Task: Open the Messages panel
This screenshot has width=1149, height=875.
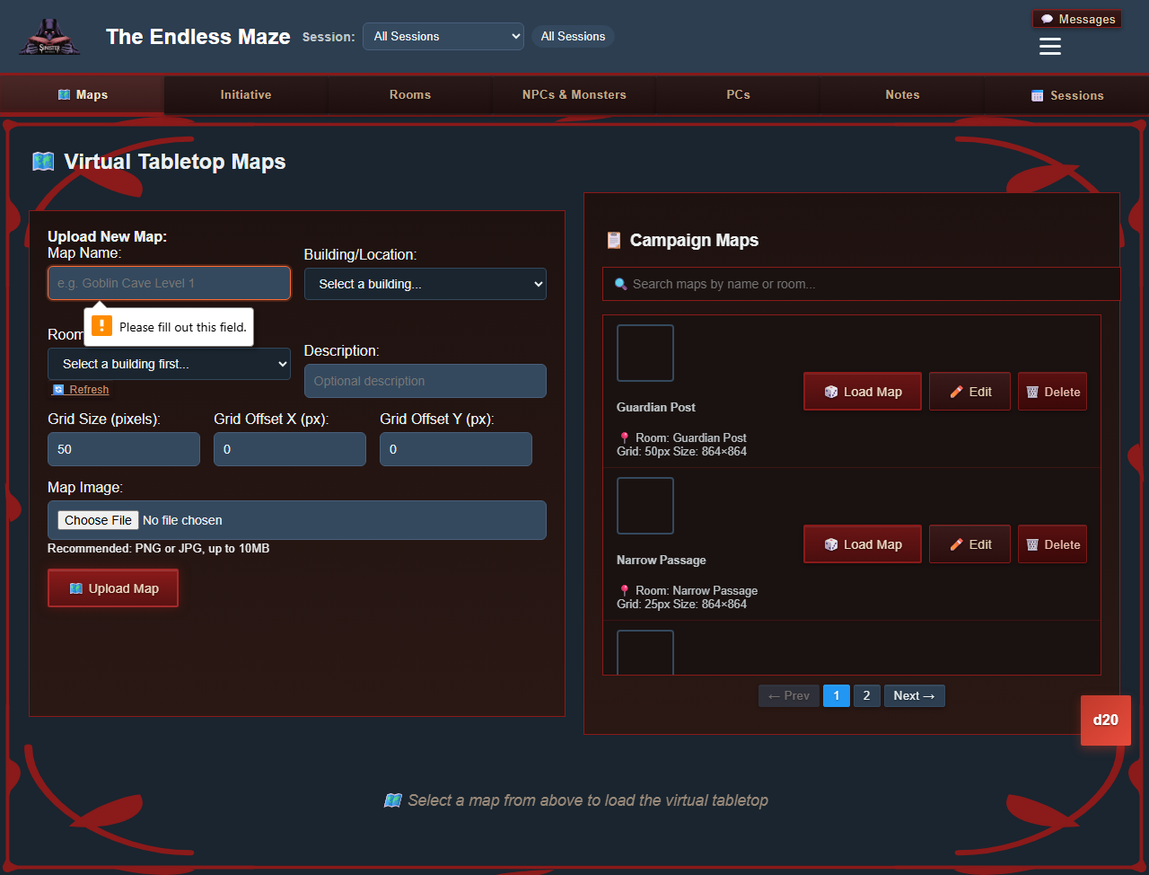Action: click(1076, 18)
